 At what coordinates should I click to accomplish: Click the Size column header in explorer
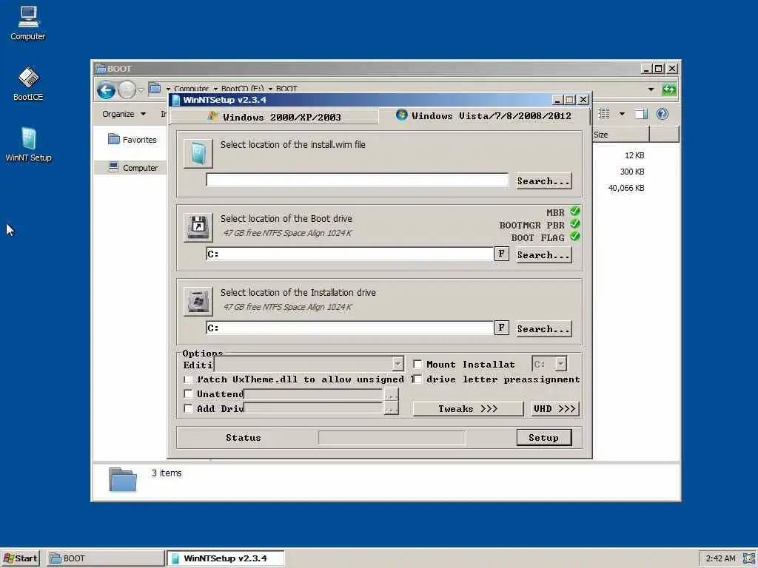click(x=621, y=135)
